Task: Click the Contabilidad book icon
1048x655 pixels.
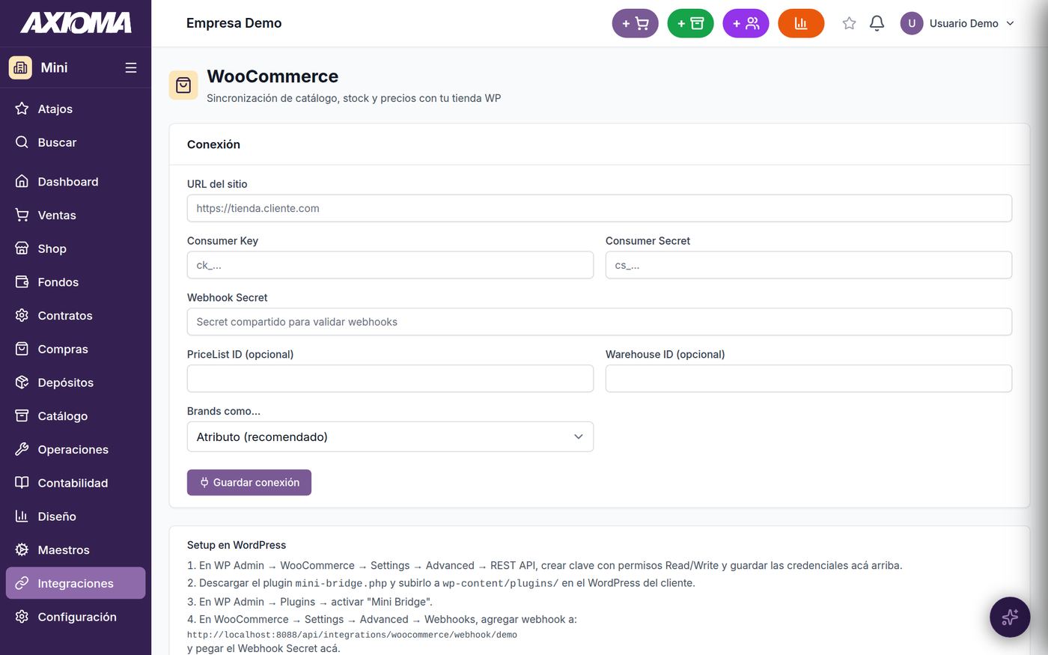Action: [22, 483]
